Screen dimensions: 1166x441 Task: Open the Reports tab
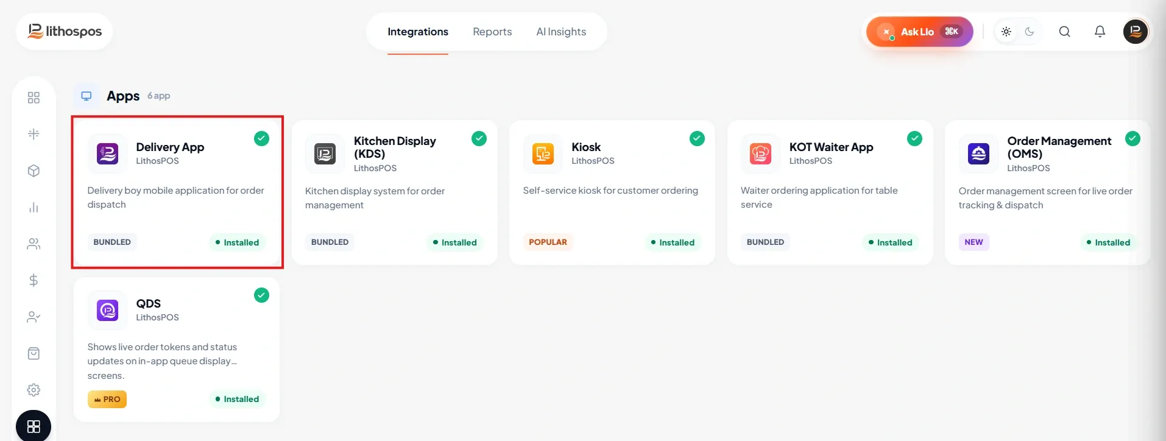coord(492,32)
